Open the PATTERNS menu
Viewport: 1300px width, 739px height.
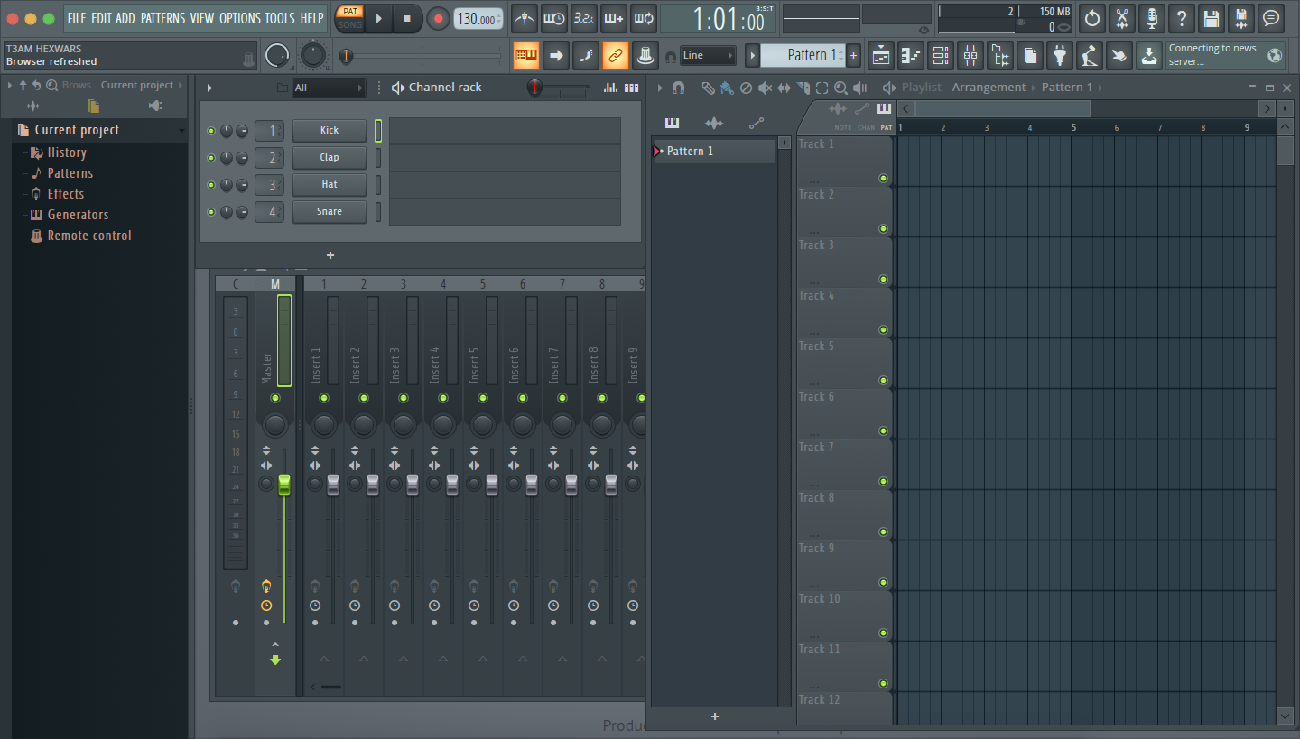click(x=162, y=18)
